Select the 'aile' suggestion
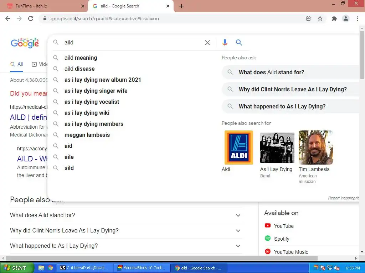The height and width of the screenshot is (273, 365). coord(133,157)
